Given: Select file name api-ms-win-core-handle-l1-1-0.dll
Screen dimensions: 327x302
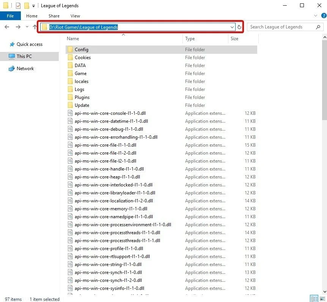Looking at the screenshot, I should tap(109, 169).
